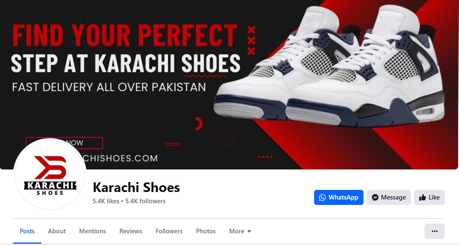Click the Shop Now box on cover
The image size is (459, 245).
[64, 143]
